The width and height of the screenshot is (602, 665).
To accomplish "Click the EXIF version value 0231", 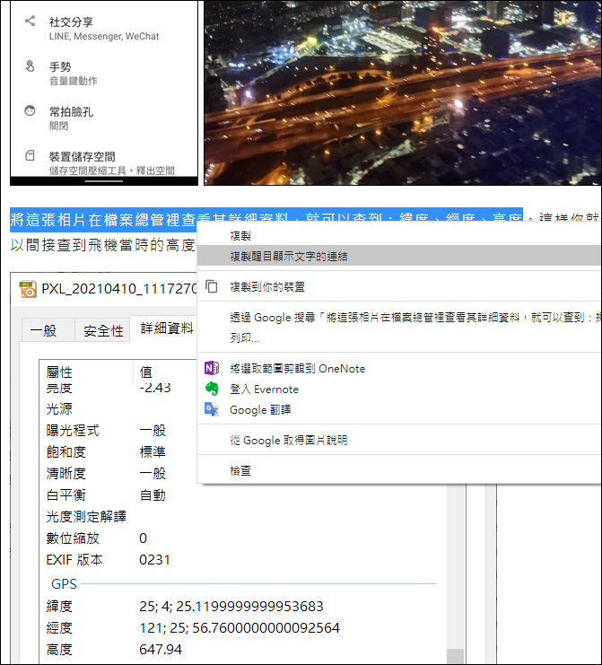I will [x=154, y=560].
